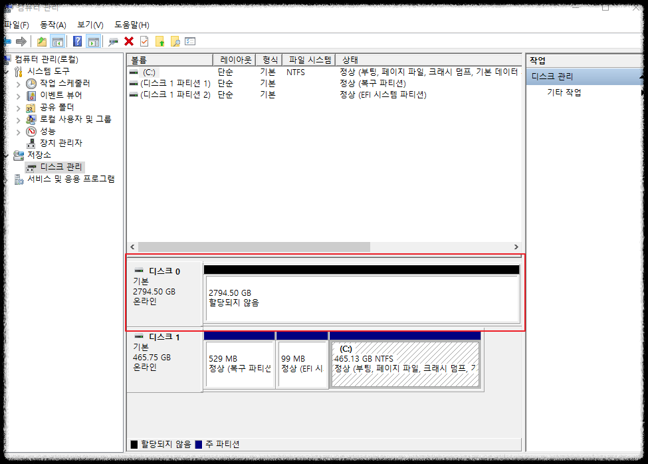Click the folder with magnifier search icon
648x464 pixels.
click(x=175, y=41)
